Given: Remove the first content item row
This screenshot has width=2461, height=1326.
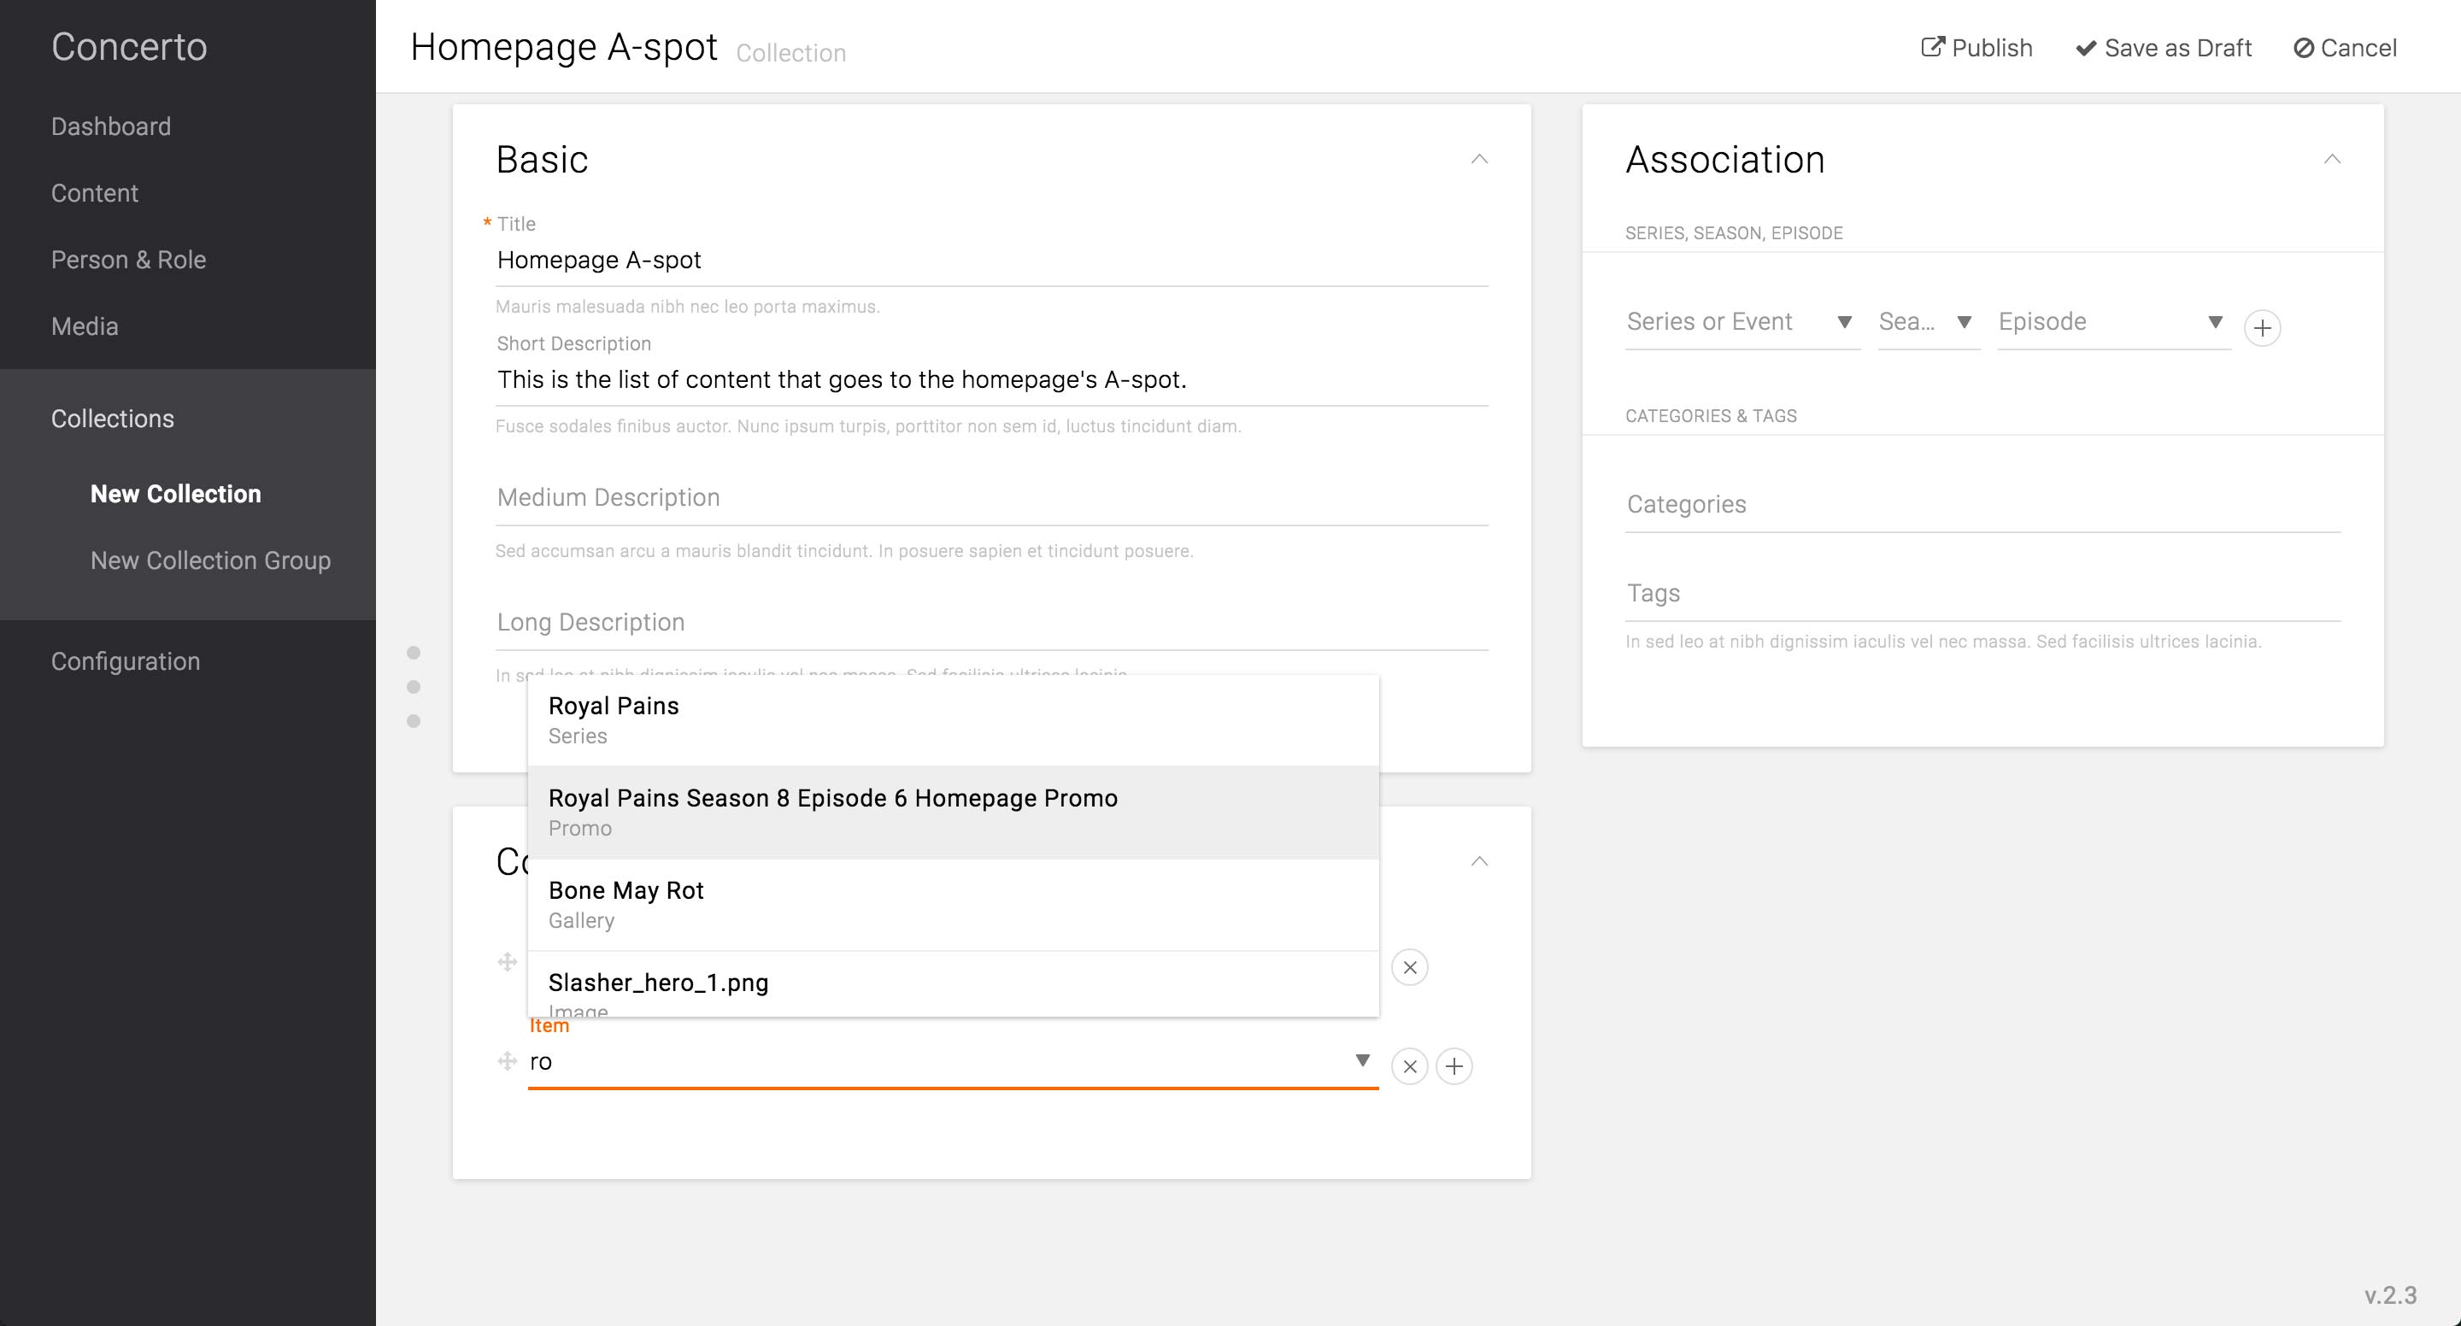Looking at the screenshot, I should [1409, 968].
